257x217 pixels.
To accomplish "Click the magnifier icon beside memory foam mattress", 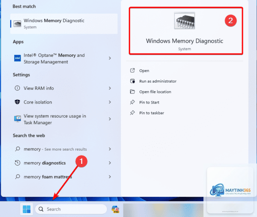I will pos(18,176).
